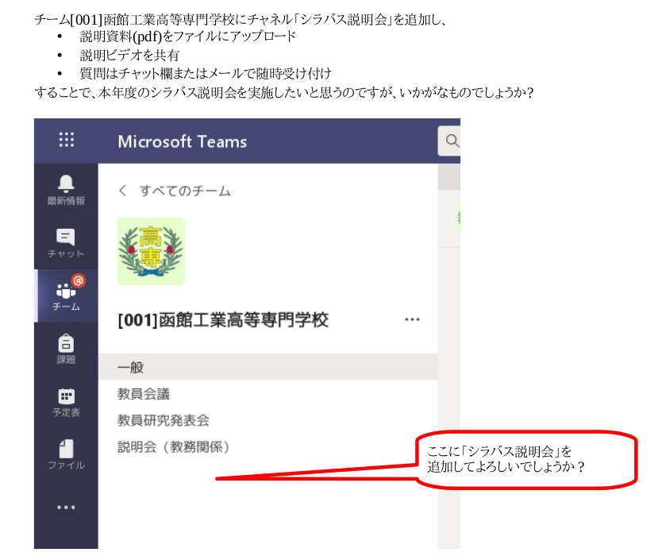
Task: Go back to すべてのチーム
Action: point(175,191)
